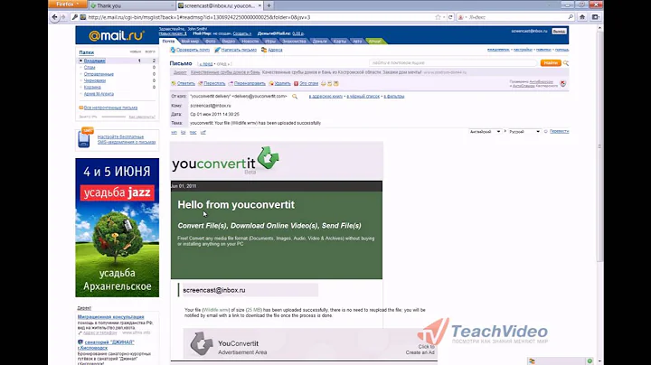The width and height of the screenshot is (651, 365).
Task: Open the Английский source language dropdown
Action: pos(485,132)
